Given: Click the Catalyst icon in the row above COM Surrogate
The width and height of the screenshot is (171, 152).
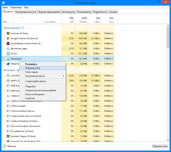Looking at the screenshot, I should tap(8, 101).
